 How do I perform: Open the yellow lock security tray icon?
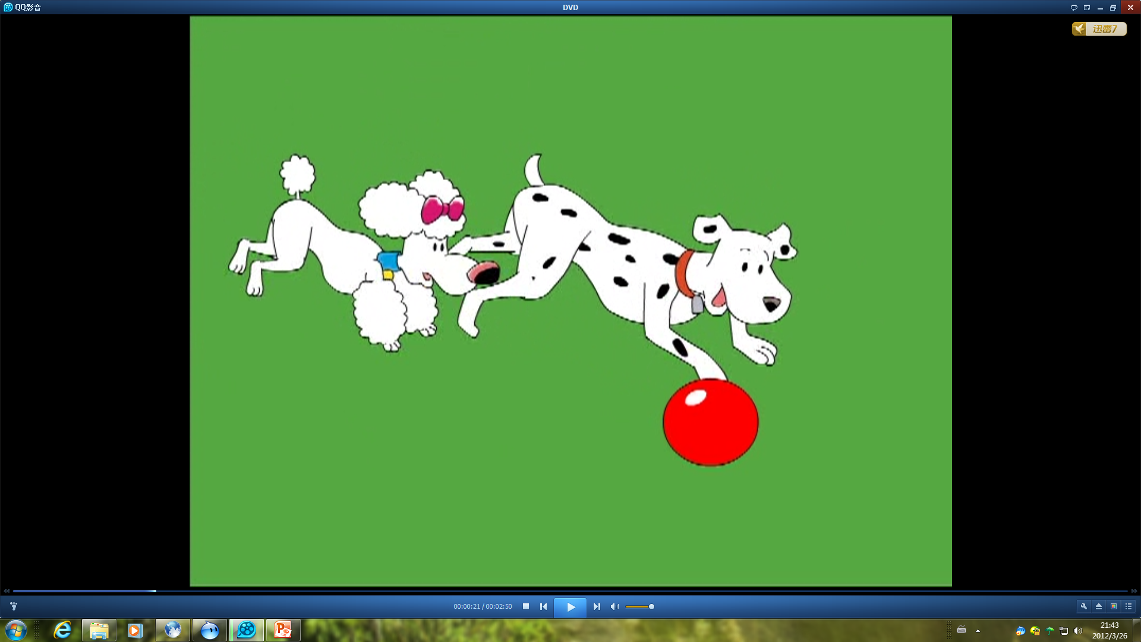coord(1035,631)
